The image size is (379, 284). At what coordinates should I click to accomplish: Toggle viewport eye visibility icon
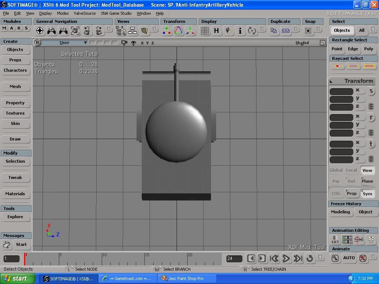point(133,43)
